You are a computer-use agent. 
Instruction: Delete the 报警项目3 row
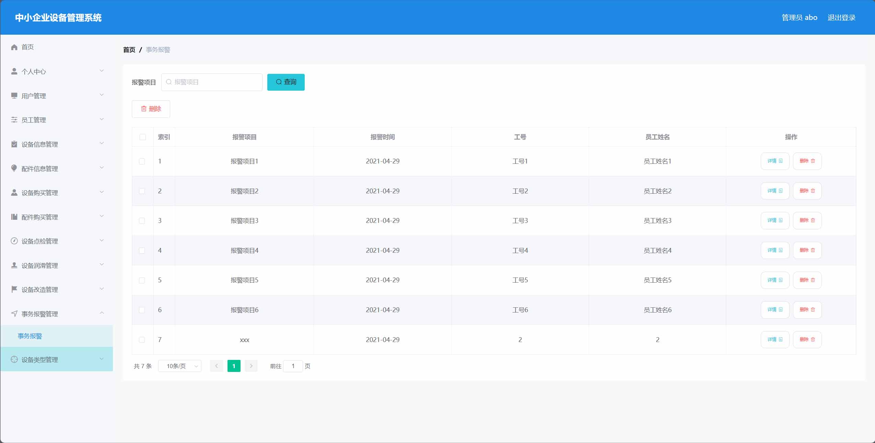pyautogui.click(x=807, y=220)
